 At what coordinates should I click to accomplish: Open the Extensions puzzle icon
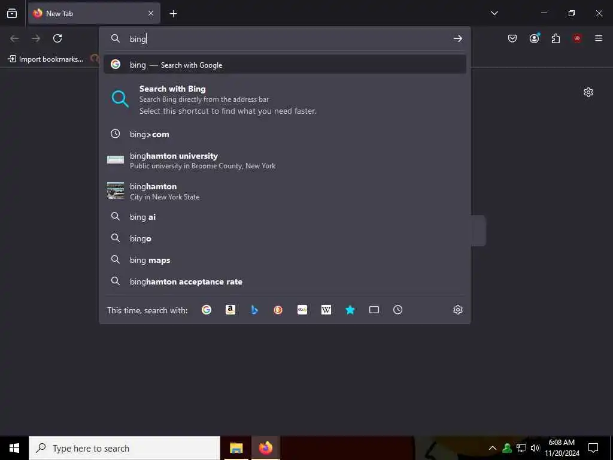(556, 38)
